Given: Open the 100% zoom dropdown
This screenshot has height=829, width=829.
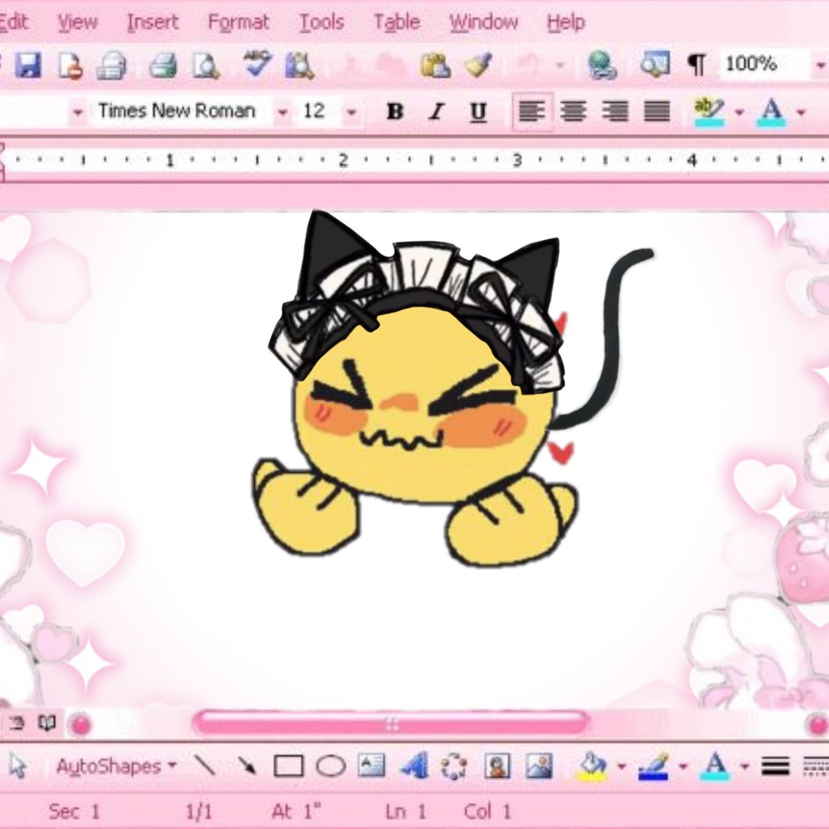Looking at the screenshot, I should point(820,66).
